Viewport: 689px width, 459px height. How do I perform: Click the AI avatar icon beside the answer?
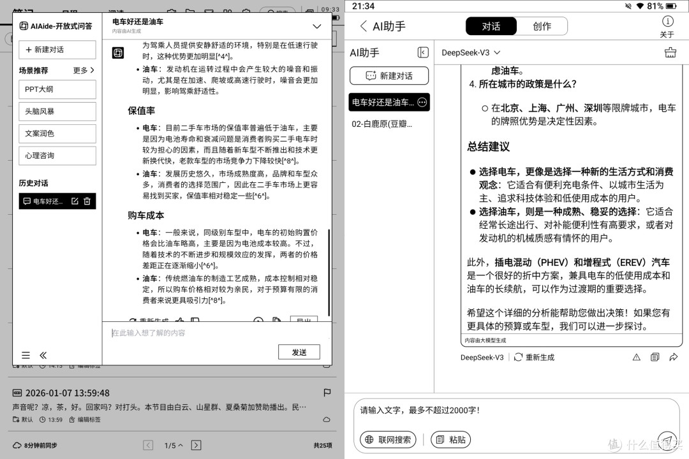pos(118,53)
